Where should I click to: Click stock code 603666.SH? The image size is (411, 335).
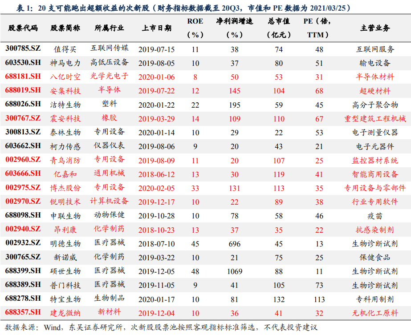coord(23,174)
